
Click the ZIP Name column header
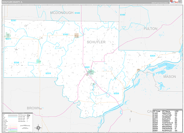166,111
